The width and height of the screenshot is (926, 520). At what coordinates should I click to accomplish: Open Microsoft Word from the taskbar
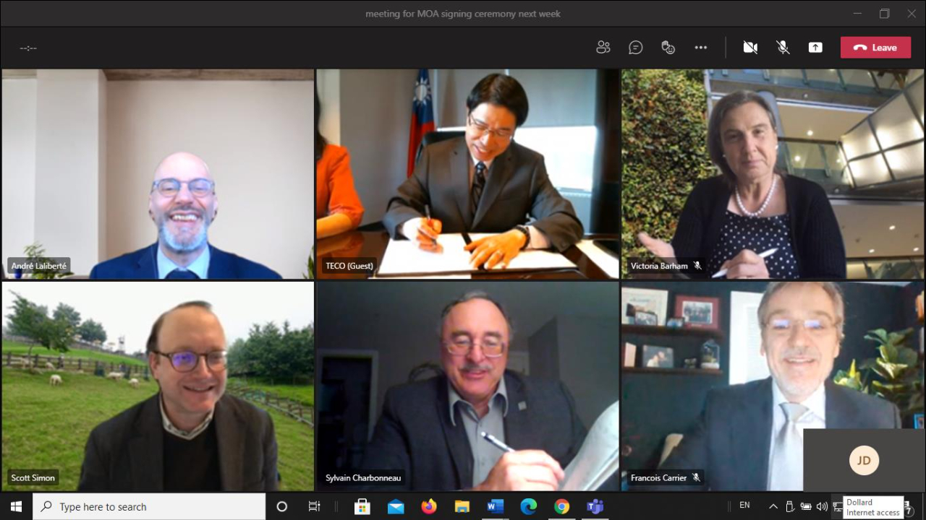click(495, 506)
